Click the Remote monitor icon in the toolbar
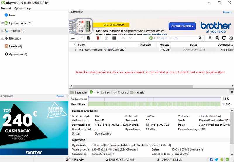 coord(224,38)
